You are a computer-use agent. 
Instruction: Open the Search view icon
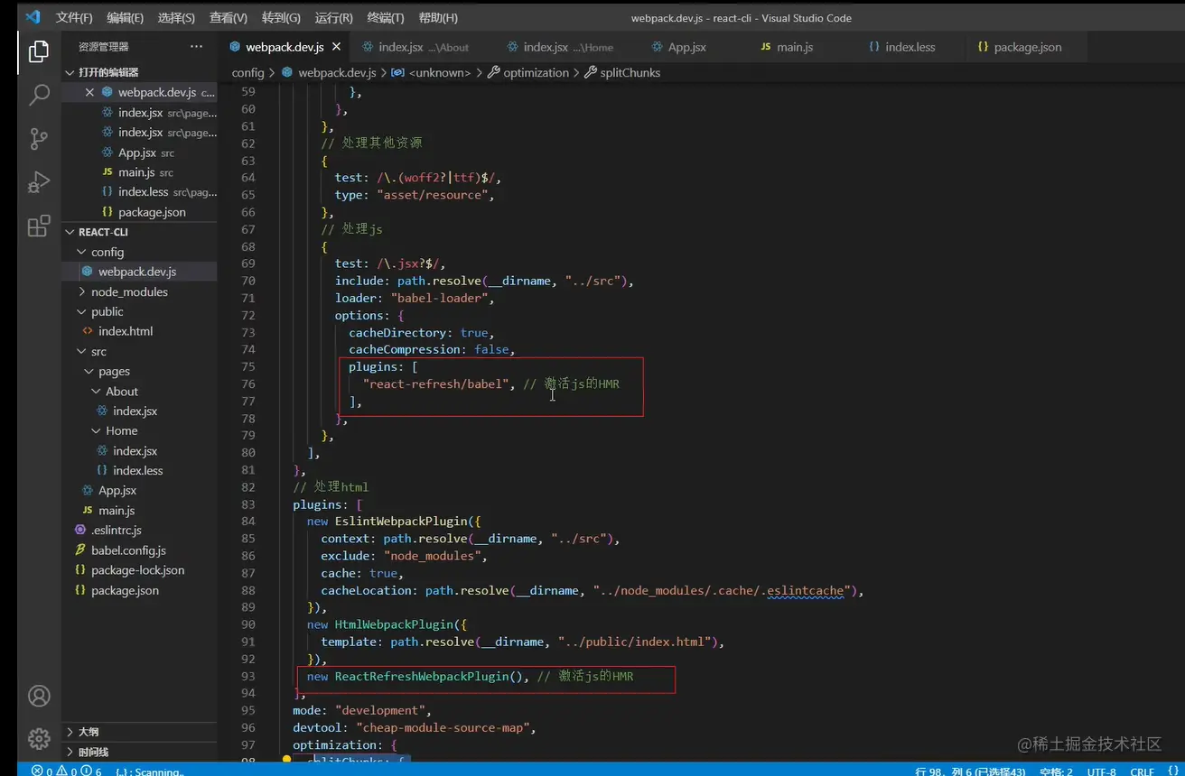39,95
